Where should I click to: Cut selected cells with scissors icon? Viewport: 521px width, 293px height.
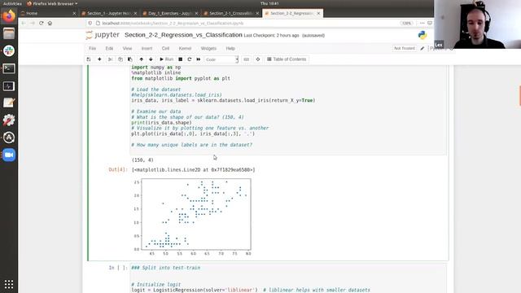111,59
